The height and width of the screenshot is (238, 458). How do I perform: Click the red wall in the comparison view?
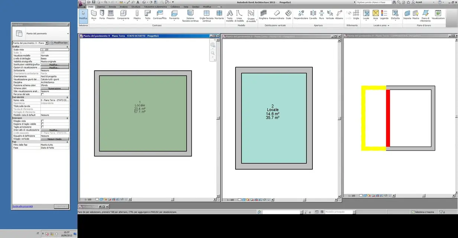click(x=388, y=118)
